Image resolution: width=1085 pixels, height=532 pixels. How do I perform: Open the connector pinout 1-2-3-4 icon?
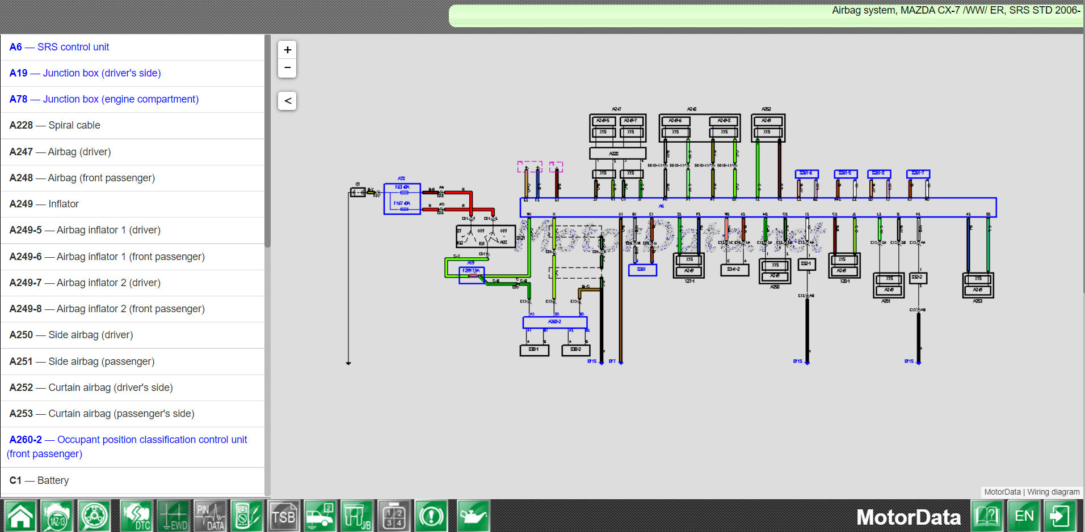pyautogui.click(x=394, y=516)
